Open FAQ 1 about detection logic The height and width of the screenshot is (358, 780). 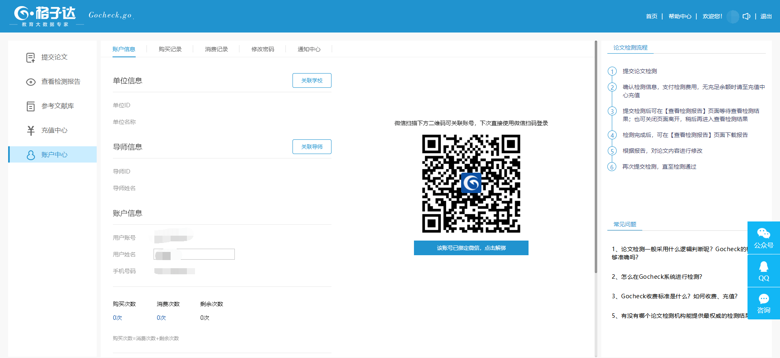[679, 253]
